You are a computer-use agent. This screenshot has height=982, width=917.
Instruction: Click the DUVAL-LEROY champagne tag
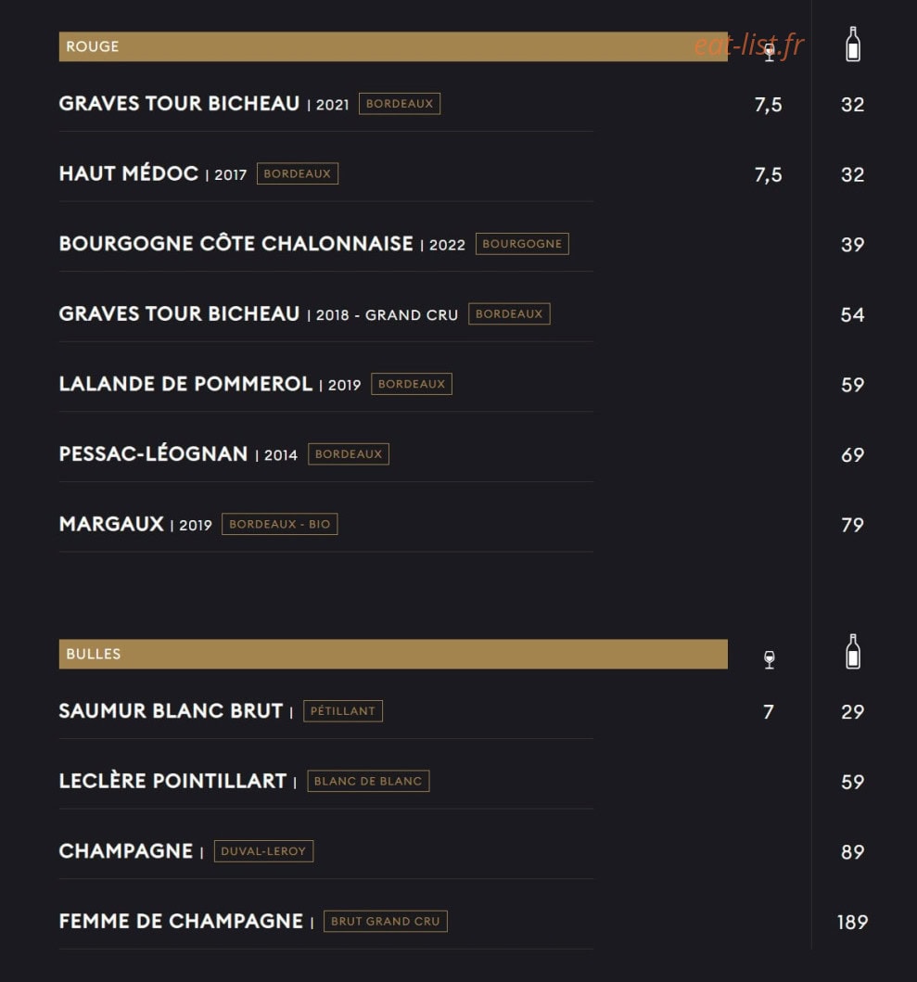click(263, 851)
